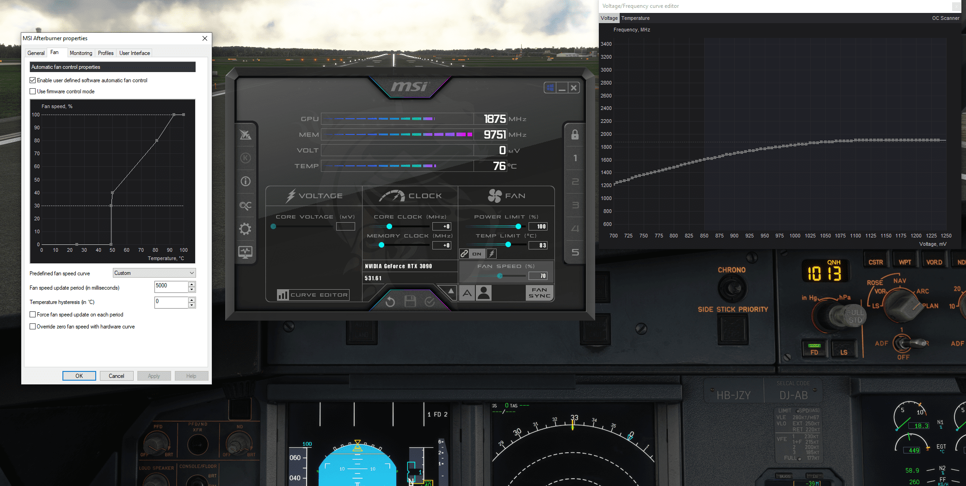Click the save profile floppy disk icon
This screenshot has height=486, width=966.
click(410, 302)
